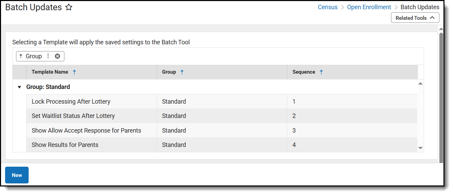Click the favorite star next to Batch Updates
The width and height of the screenshot is (453, 195).
coord(69,7)
